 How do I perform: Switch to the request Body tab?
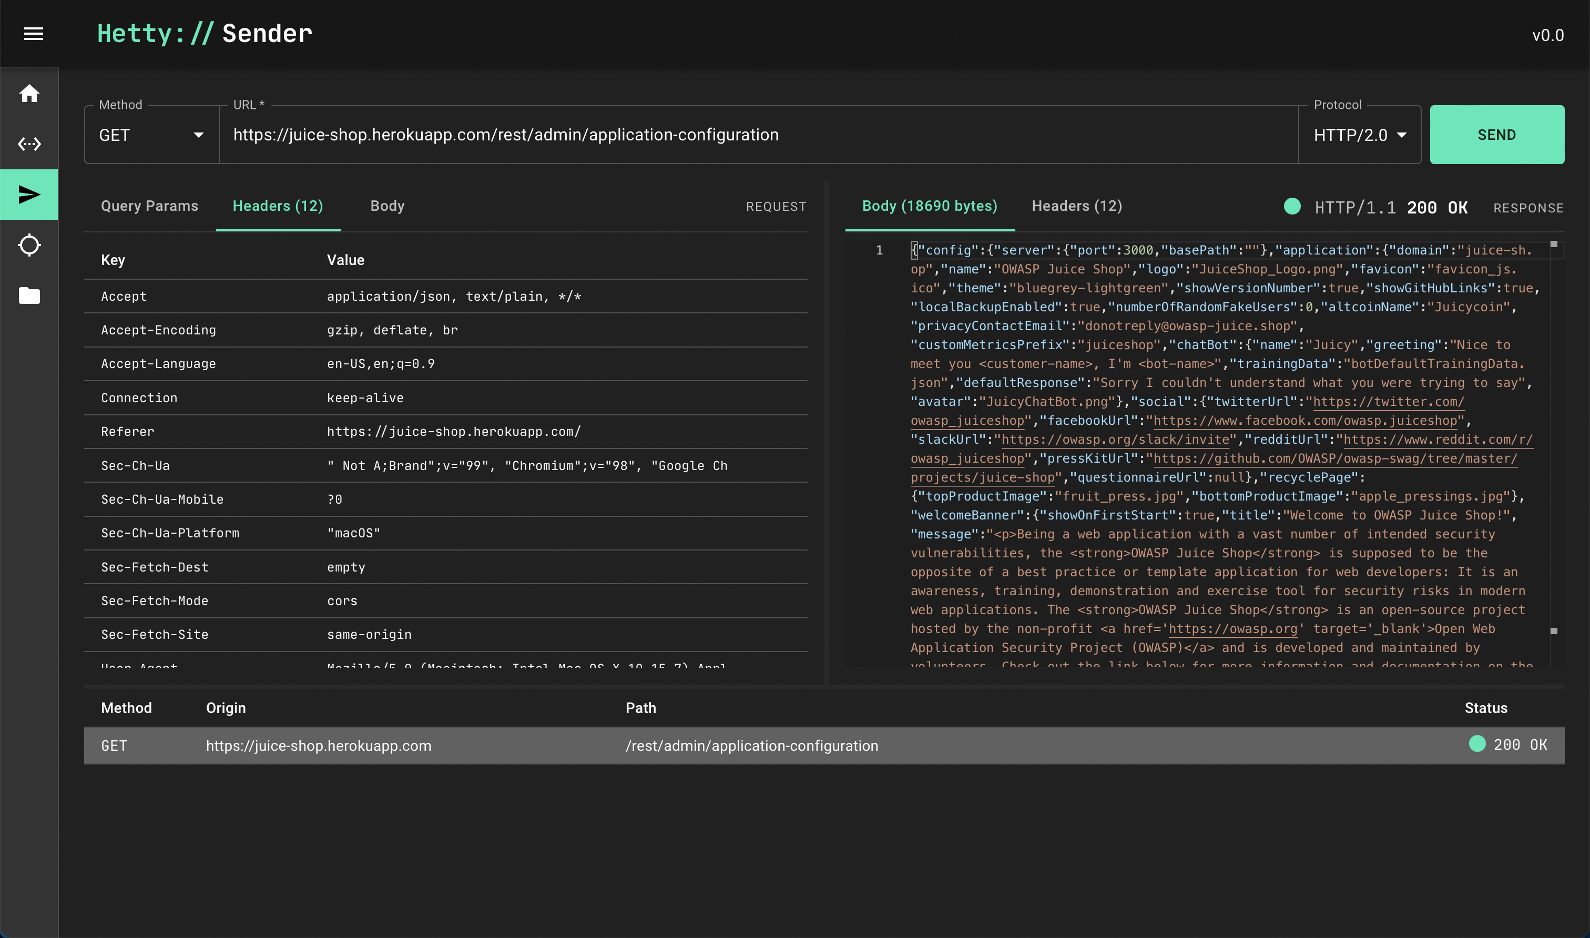[387, 206]
